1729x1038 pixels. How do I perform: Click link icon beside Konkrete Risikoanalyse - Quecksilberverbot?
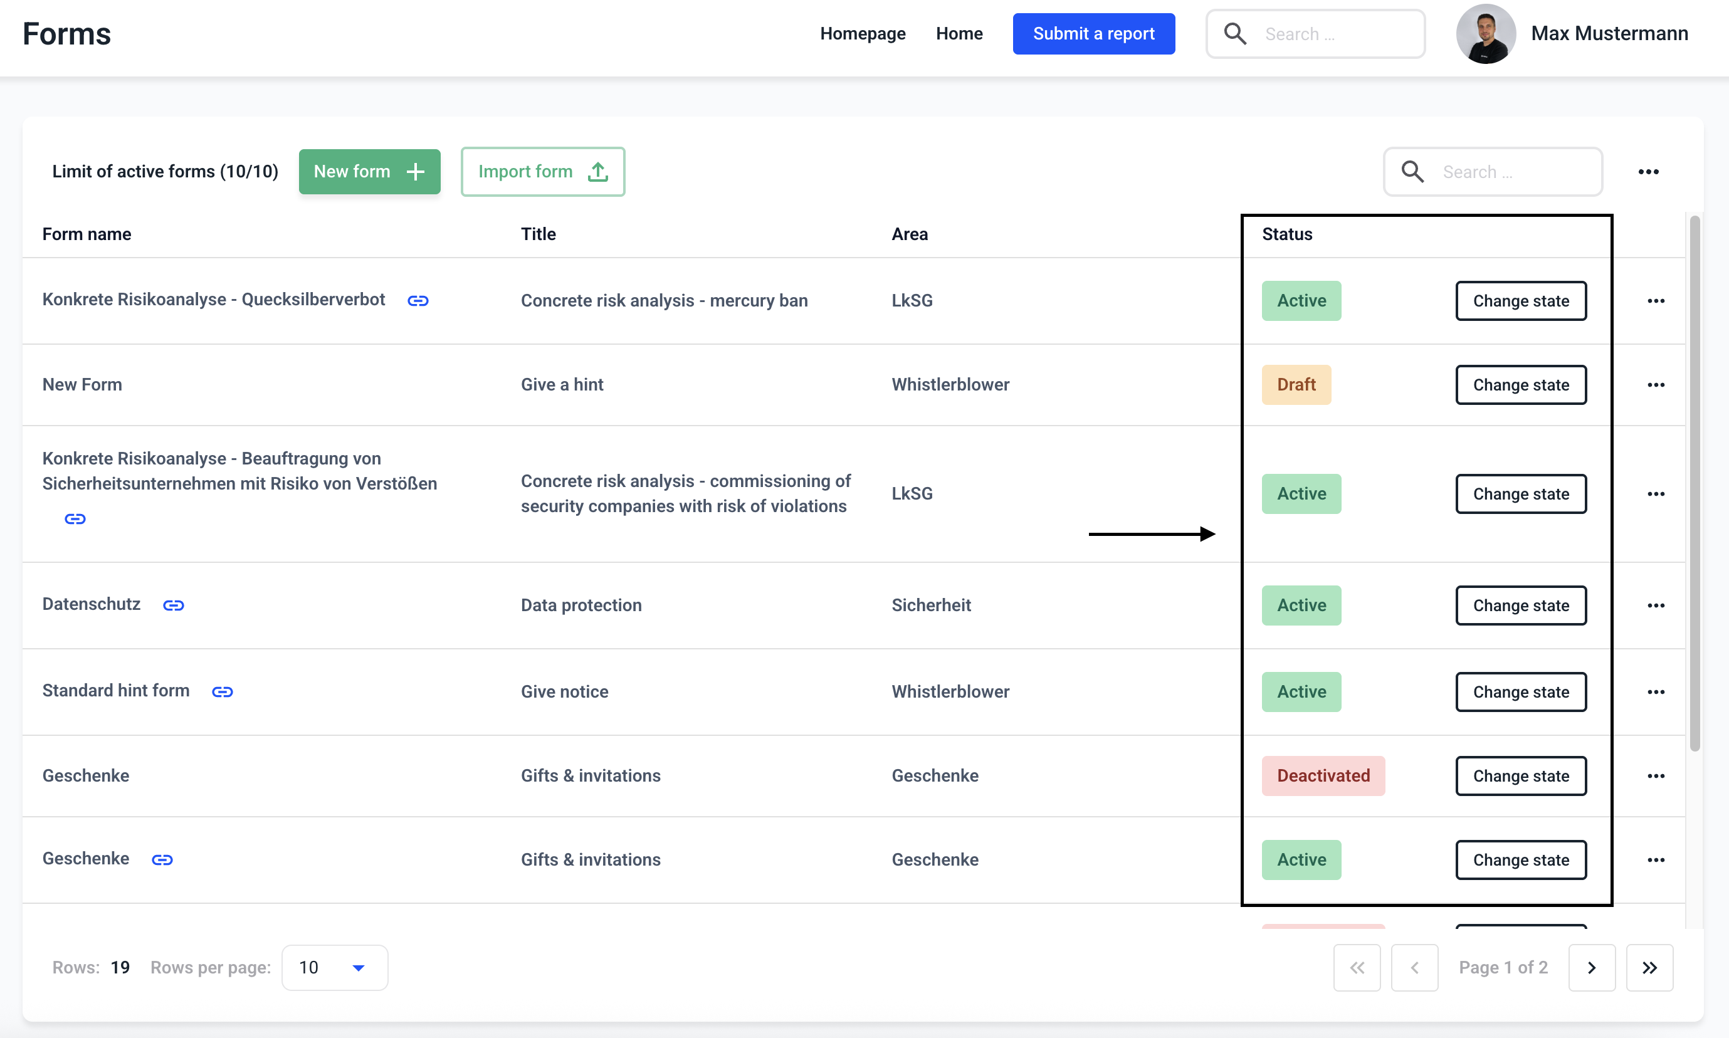coord(418,301)
